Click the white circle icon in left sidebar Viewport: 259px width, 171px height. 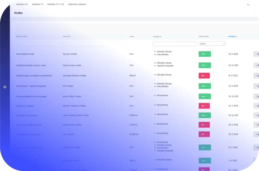(5, 87)
